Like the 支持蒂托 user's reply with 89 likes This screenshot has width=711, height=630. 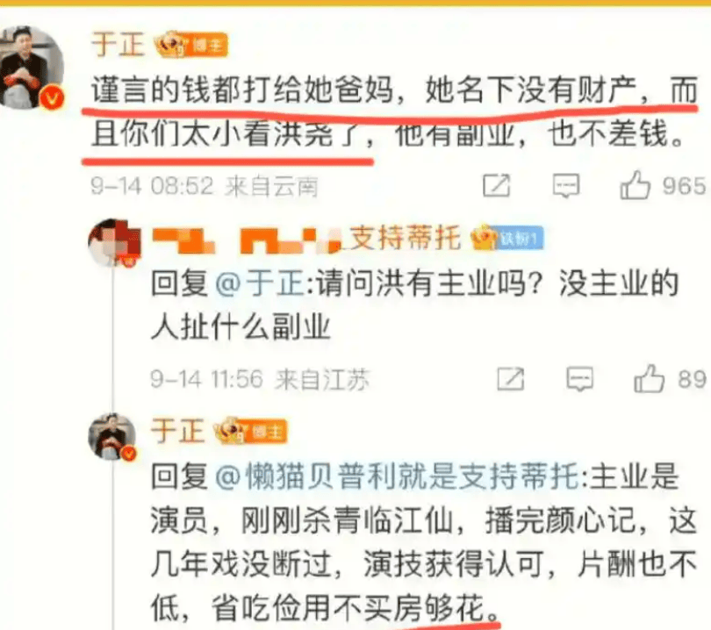click(649, 378)
